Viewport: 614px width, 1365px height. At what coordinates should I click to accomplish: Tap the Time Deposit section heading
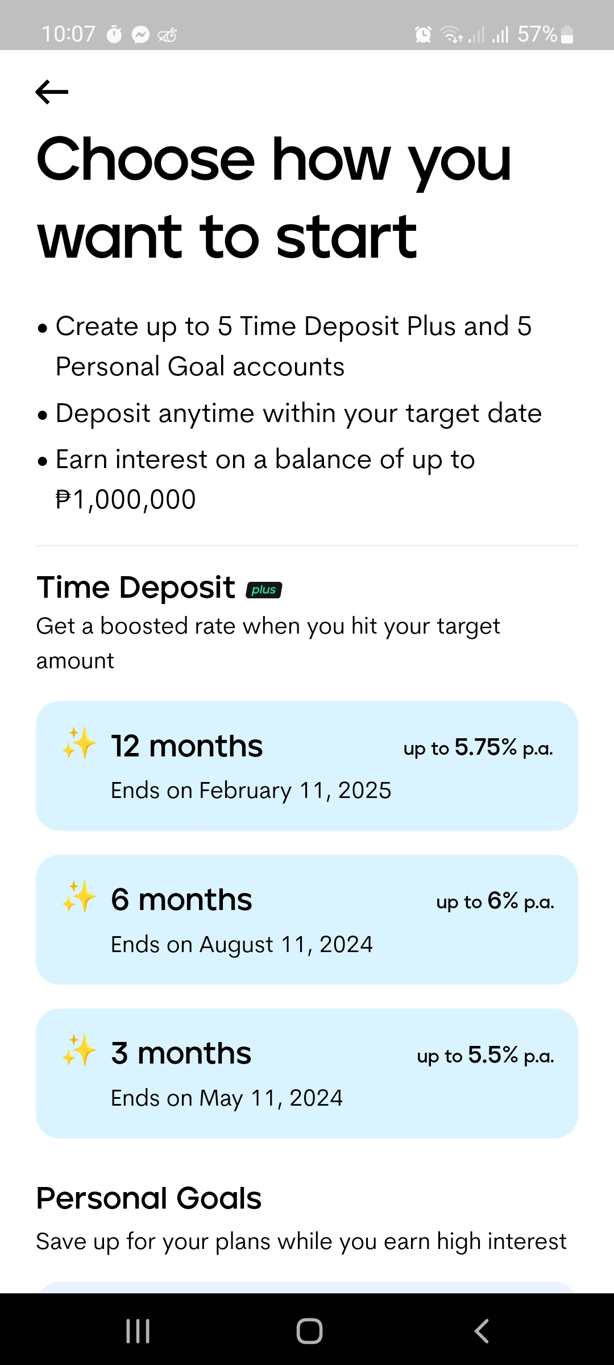[136, 587]
